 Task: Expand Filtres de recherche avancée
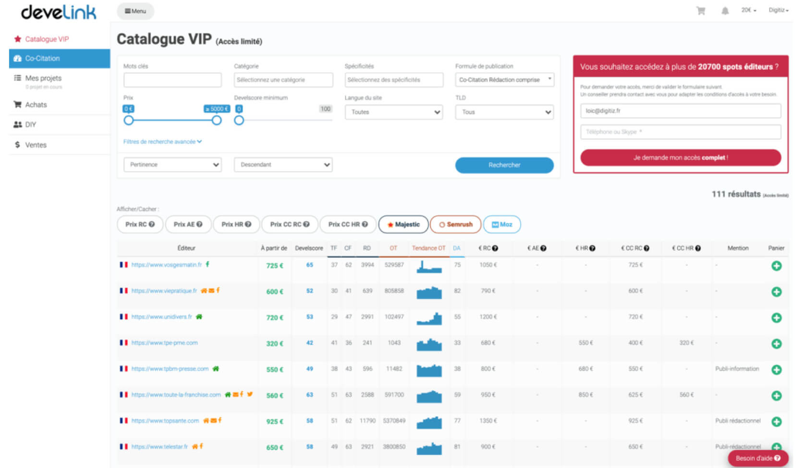click(162, 142)
